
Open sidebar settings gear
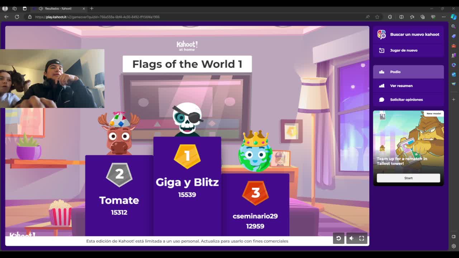(454, 246)
